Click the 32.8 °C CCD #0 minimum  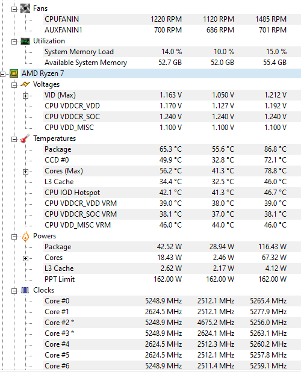tap(223, 160)
